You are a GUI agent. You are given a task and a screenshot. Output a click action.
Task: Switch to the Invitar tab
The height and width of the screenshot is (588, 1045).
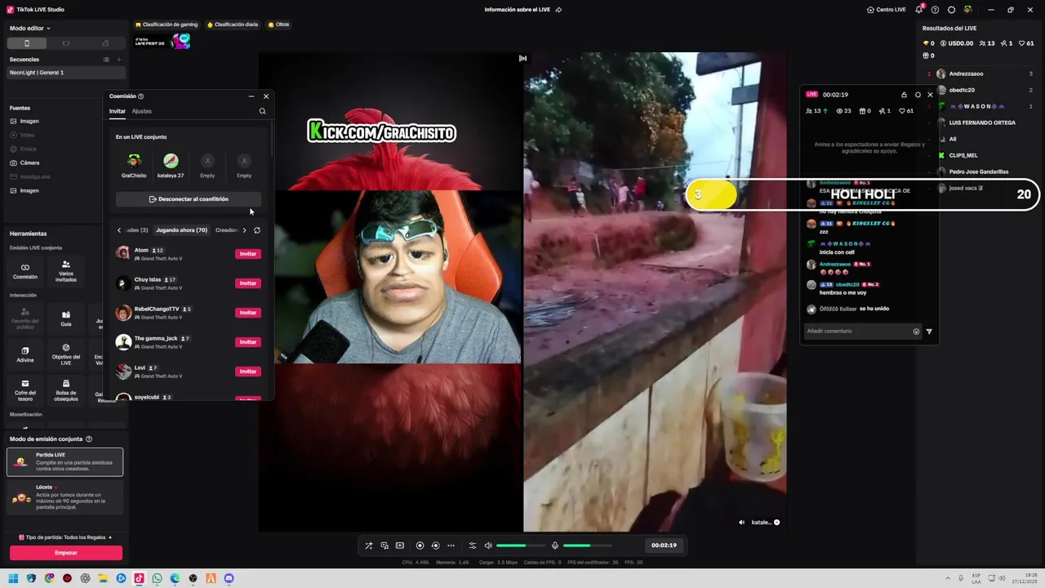(118, 111)
